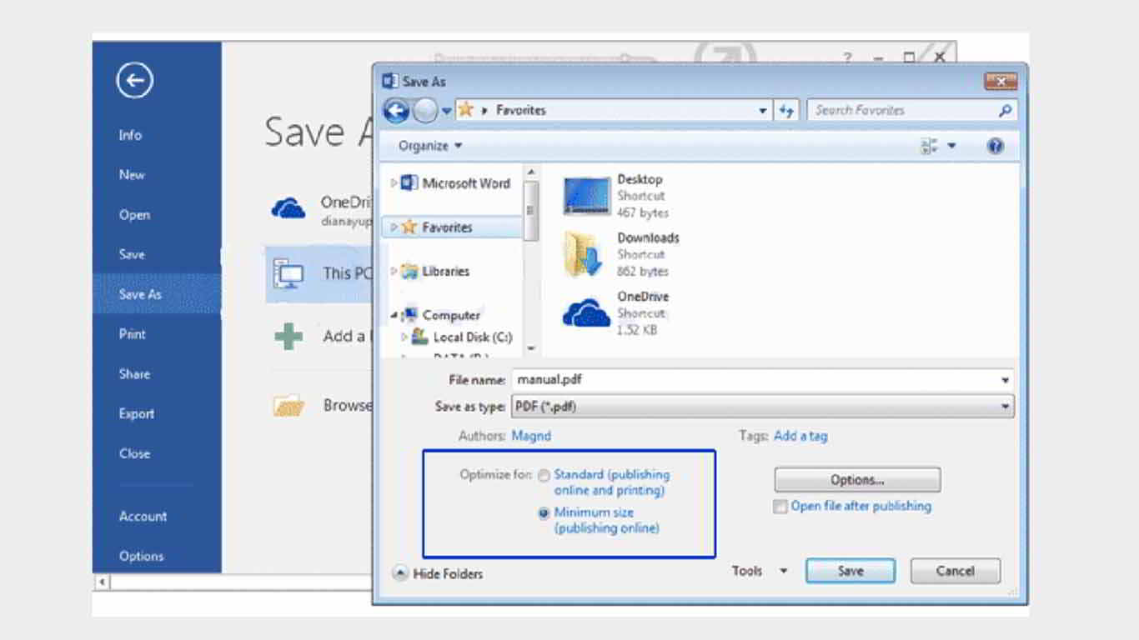Click the Options... button
1139x640 pixels.
(857, 480)
